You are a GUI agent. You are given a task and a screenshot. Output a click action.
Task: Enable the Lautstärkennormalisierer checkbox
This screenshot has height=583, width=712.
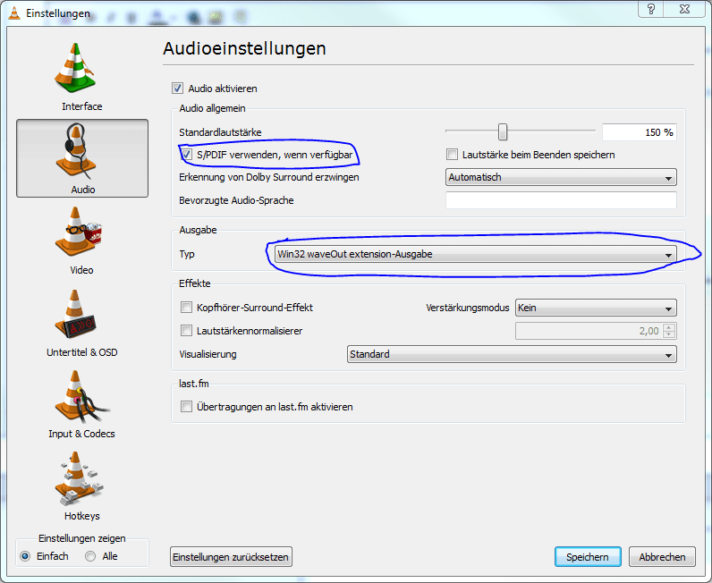186,331
